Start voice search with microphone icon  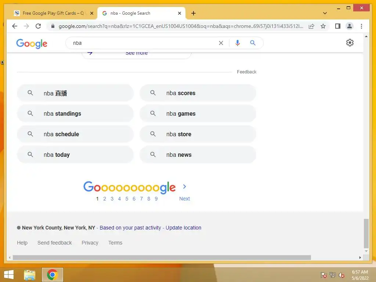(238, 43)
